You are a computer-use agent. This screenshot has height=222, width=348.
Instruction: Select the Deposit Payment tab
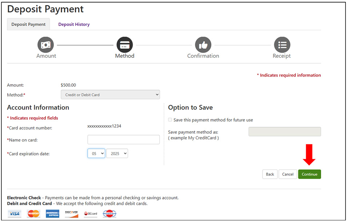point(28,24)
